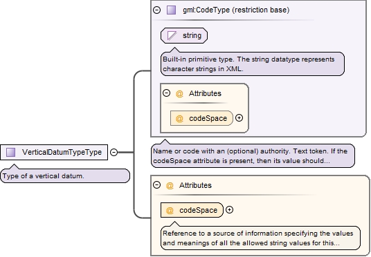The width and height of the screenshot is (371, 257).
Task: Expand the codeSpace attribute inside gml:CodeType
Action: click(239, 117)
